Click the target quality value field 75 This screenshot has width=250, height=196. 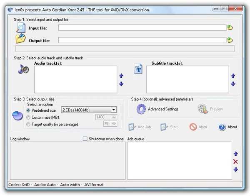(107, 124)
